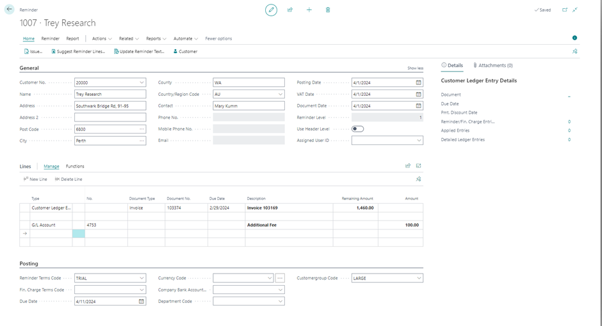Expand the Lines section to full view
This screenshot has width=602, height=326.
coord(418,166)
